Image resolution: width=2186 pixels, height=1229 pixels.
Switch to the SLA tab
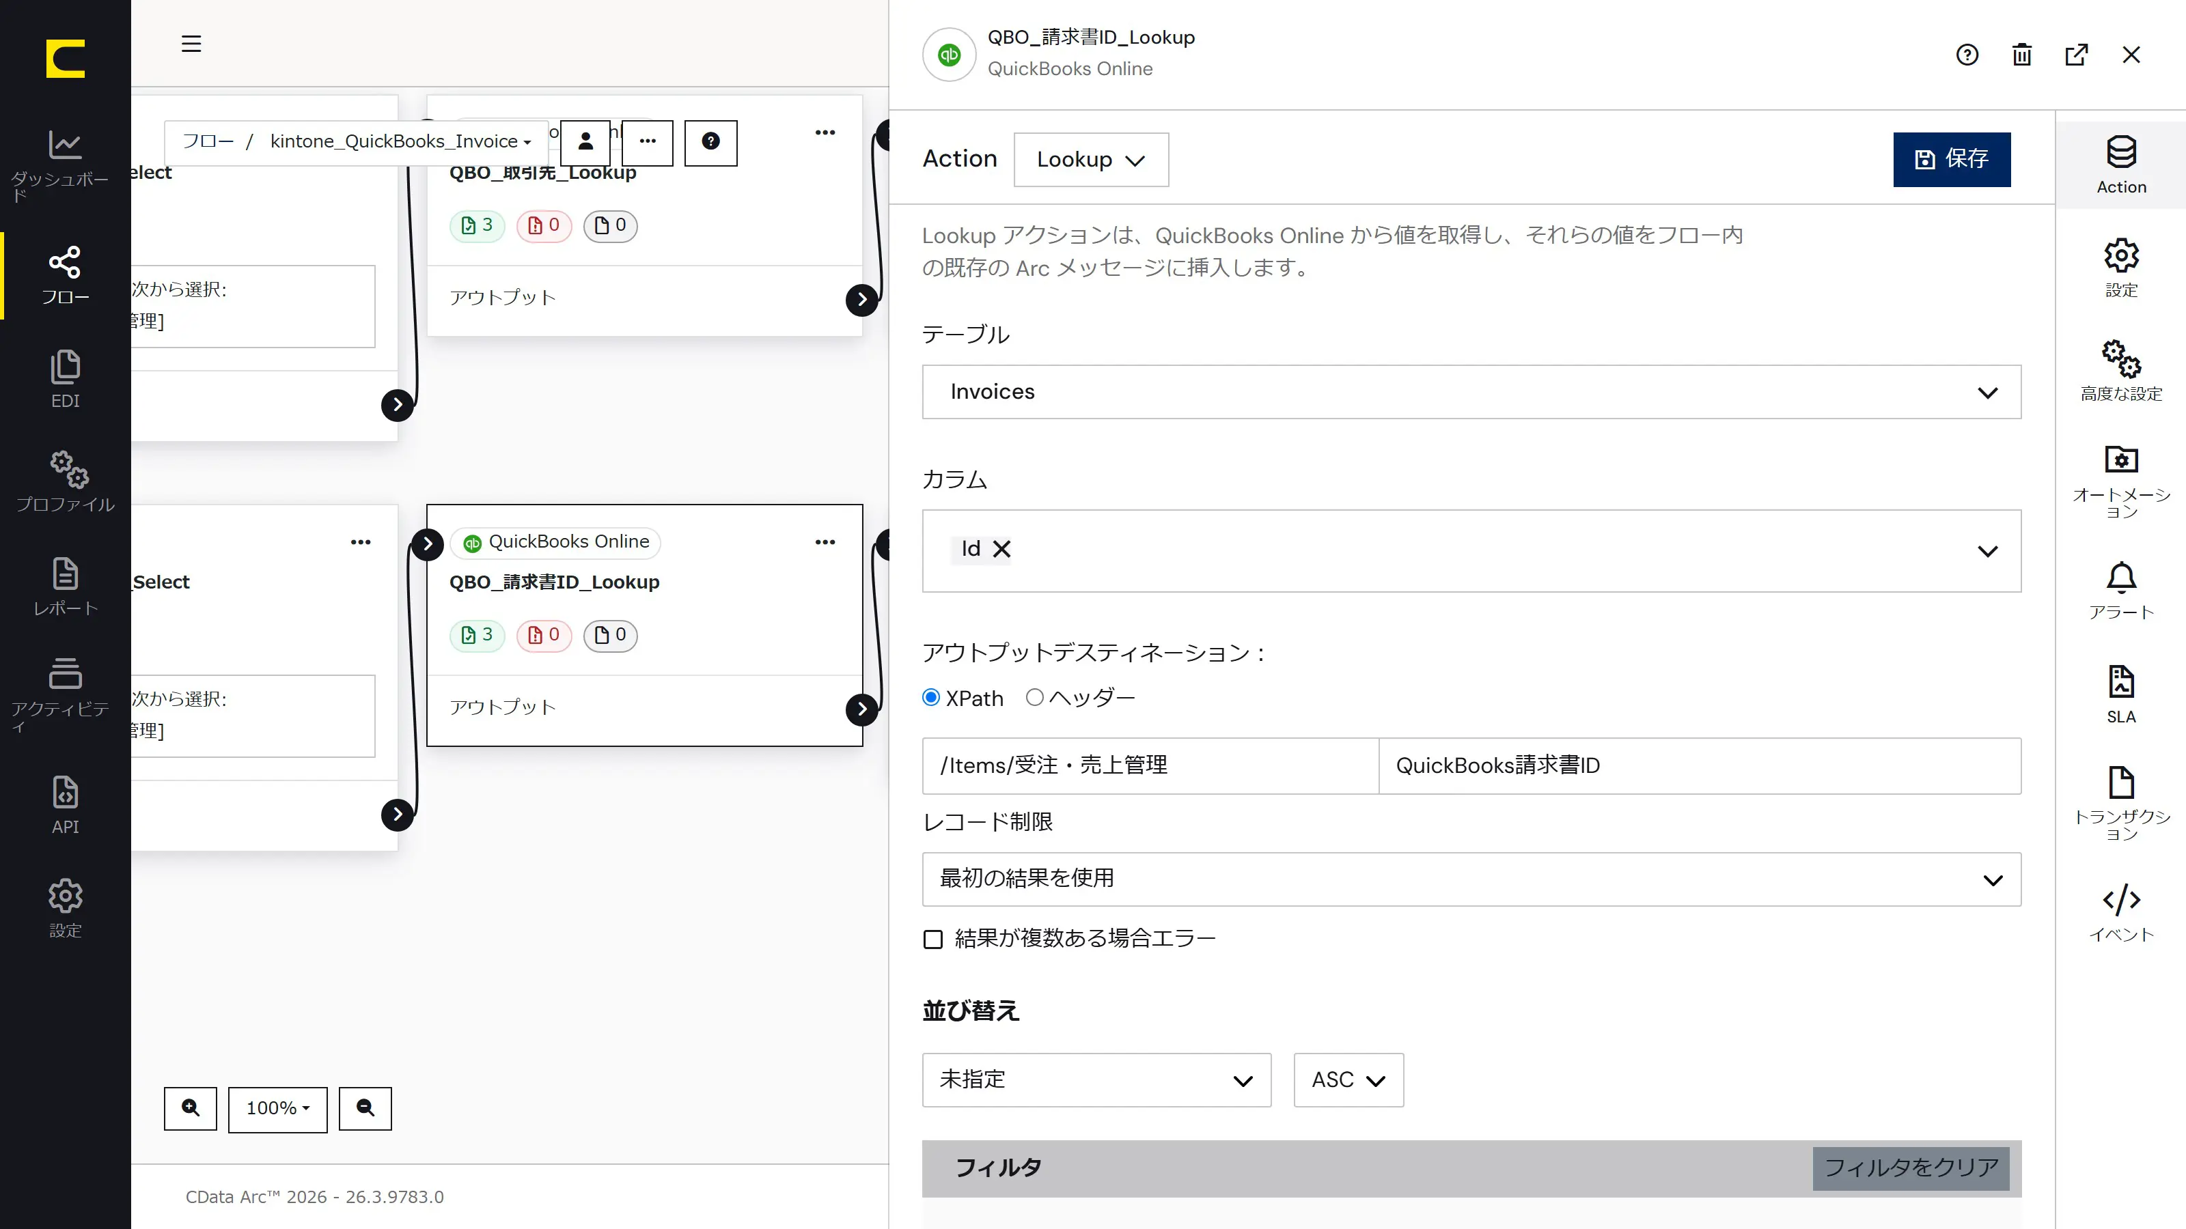tap(2120, 694)
